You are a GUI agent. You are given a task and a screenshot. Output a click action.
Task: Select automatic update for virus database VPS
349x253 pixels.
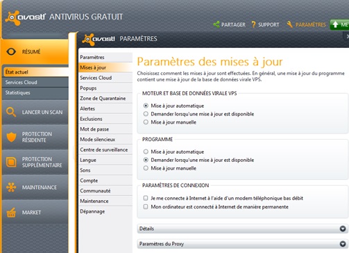(146, 106)
